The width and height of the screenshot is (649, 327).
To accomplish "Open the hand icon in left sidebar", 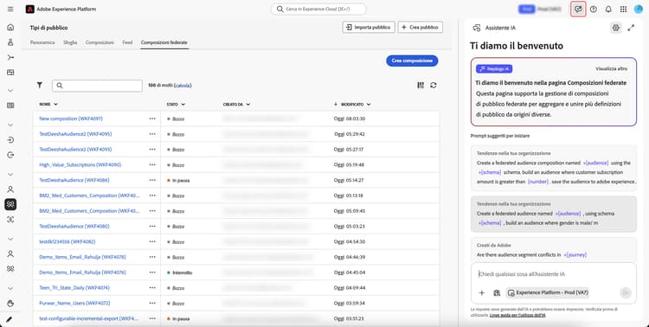I will click(x=10, y=304).
